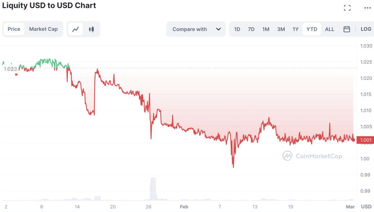Choose the 3M time range

pos(281,29)
